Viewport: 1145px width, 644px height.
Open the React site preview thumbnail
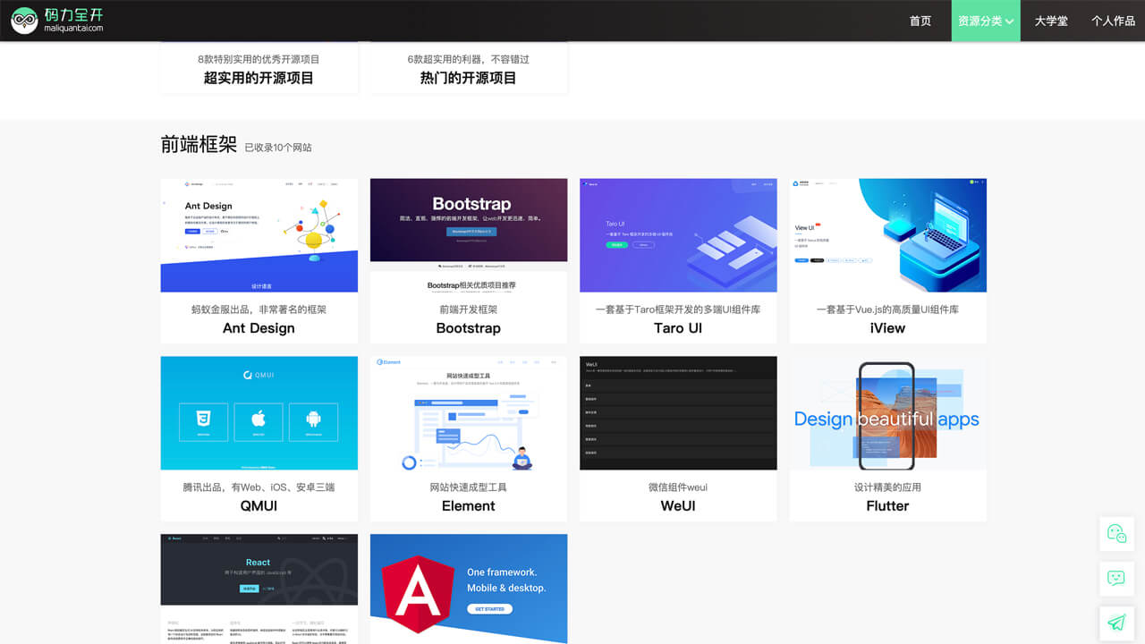[x=259, y=589]
